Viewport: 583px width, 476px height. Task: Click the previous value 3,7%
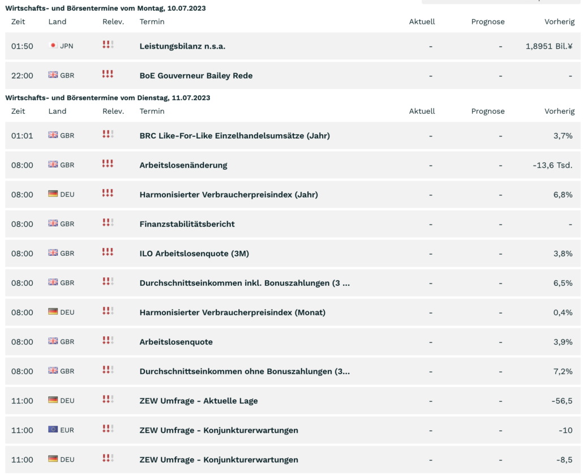click(563, 136)
